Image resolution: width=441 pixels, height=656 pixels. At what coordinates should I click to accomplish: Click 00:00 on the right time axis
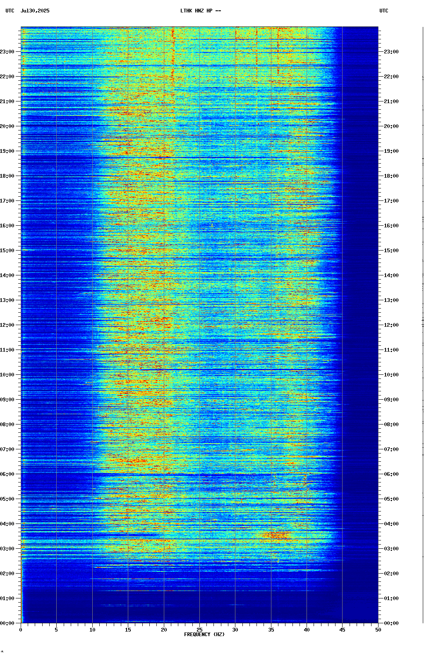point(391,623)
